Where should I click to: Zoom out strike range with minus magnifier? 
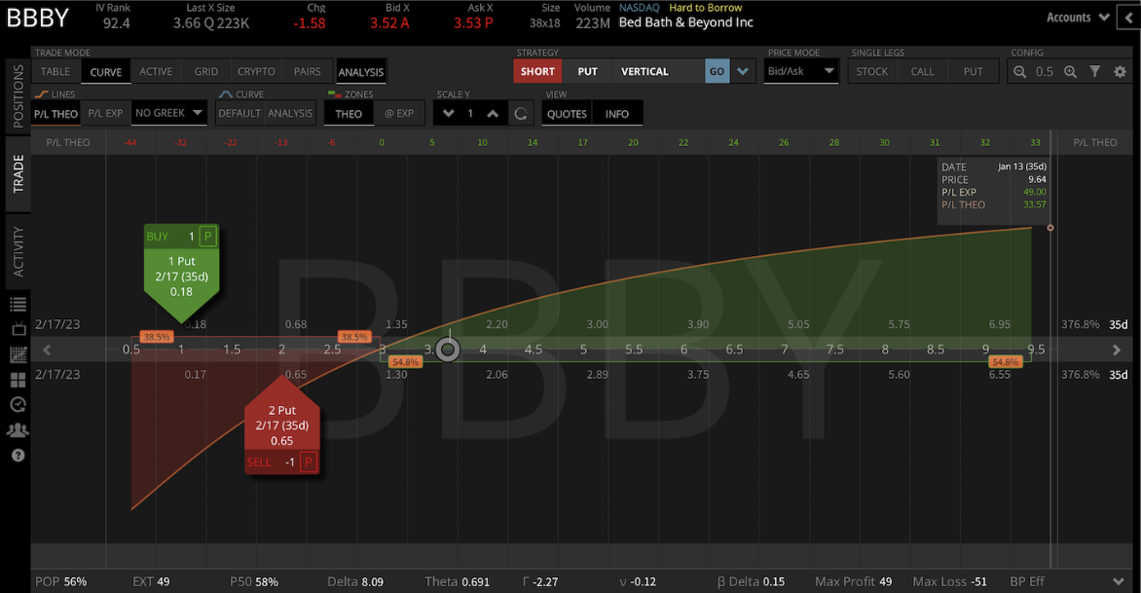point(1020,71)
